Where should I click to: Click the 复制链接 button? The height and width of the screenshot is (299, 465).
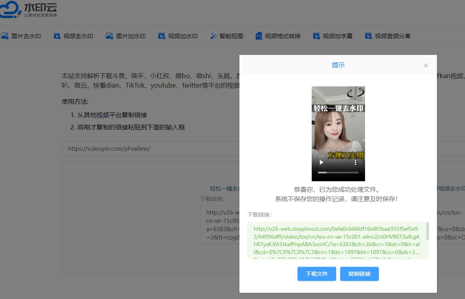(359, 274)
